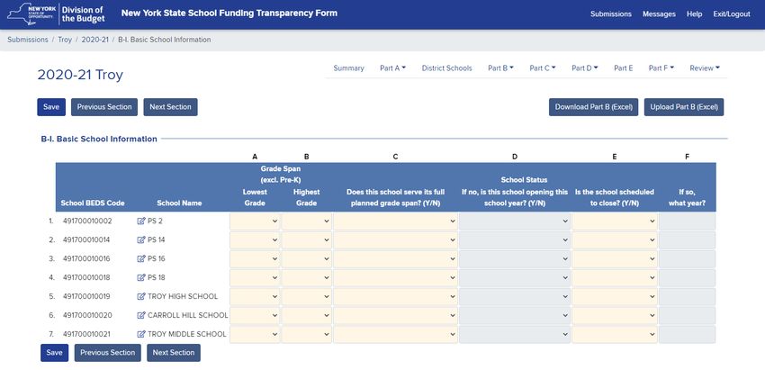Screen dimensions: 765x370
Task: Open Lowest Grade dropdown for PS 2
Action: coord(255,221)
